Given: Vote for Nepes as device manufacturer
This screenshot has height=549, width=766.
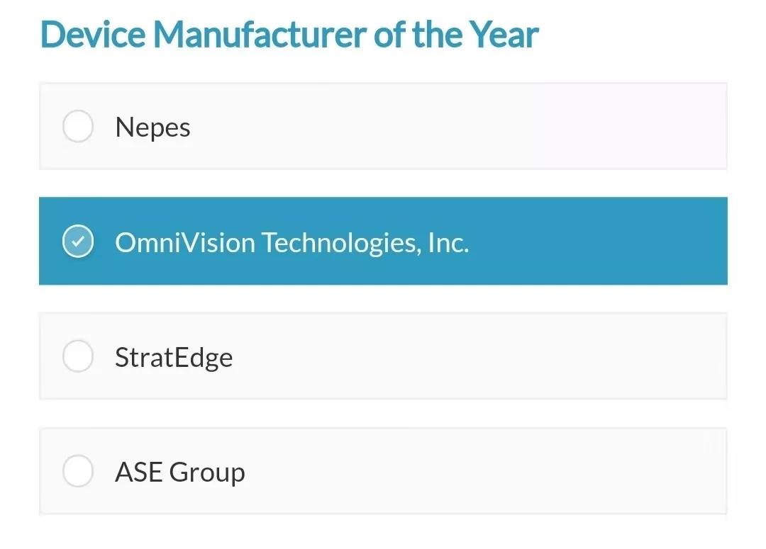Looking at the screenshot, I should tap(78, 127).
